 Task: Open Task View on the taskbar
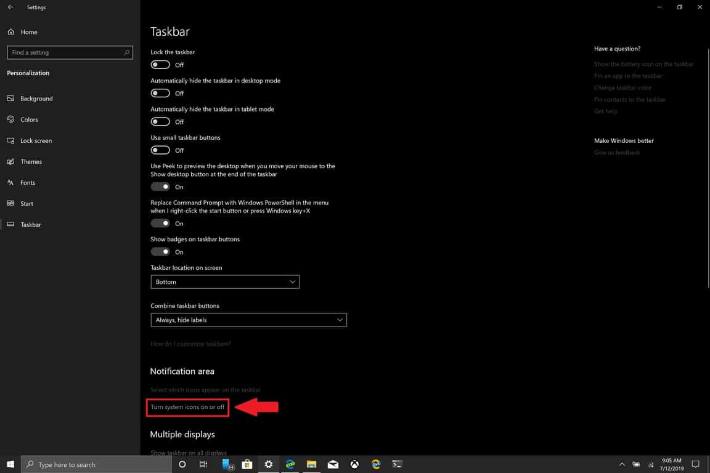click(203, 464)
